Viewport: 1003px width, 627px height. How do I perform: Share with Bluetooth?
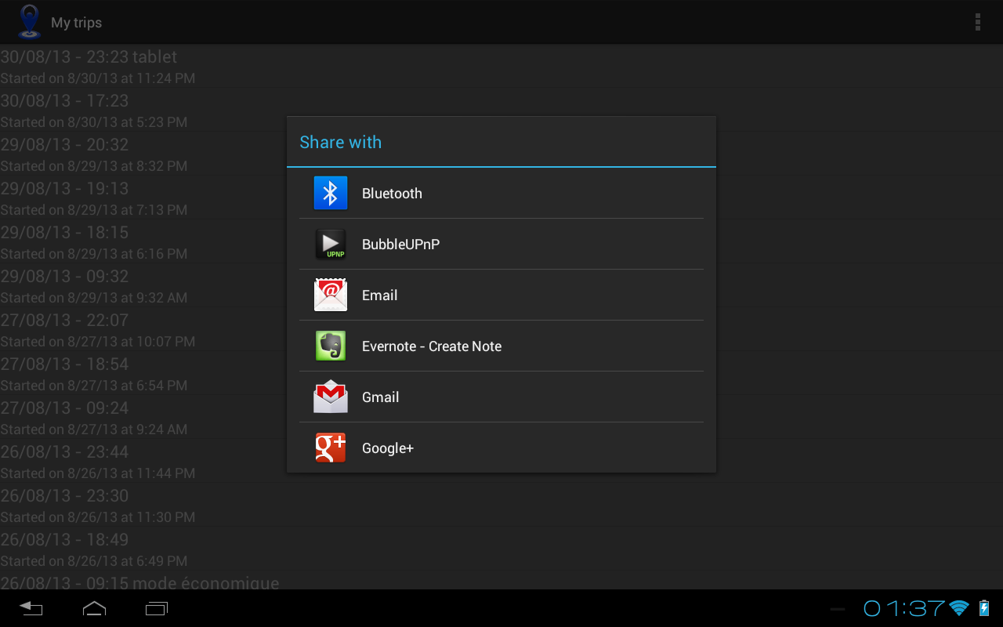coord(501,193)
